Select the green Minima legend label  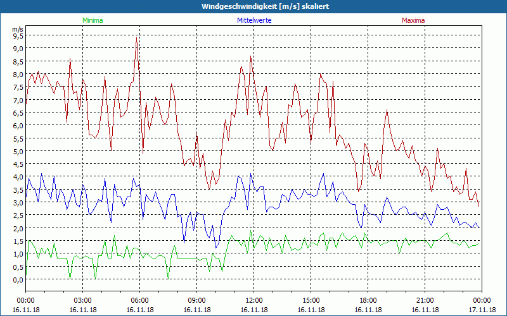coord(92,20)
